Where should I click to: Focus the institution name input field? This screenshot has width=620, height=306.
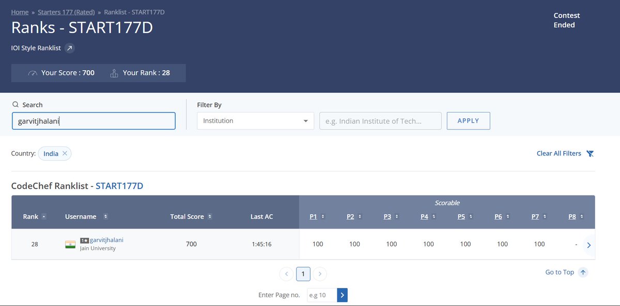pyautogui.click(x=380, y=121)
